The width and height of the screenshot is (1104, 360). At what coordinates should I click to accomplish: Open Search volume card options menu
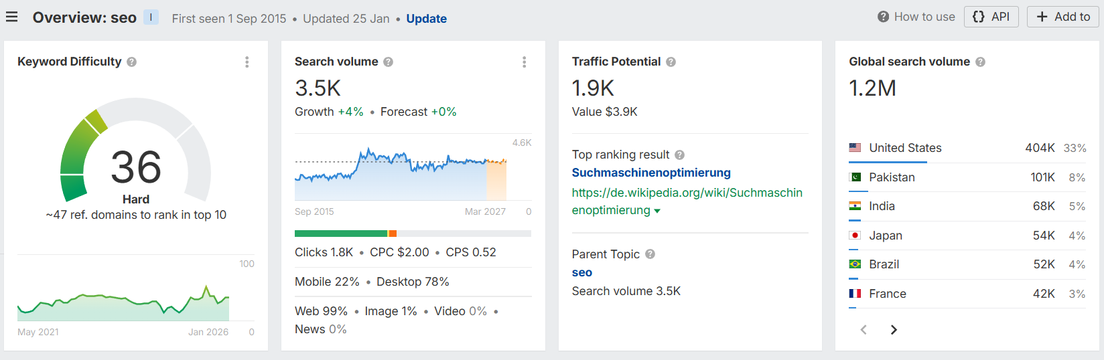coord(524,62)
